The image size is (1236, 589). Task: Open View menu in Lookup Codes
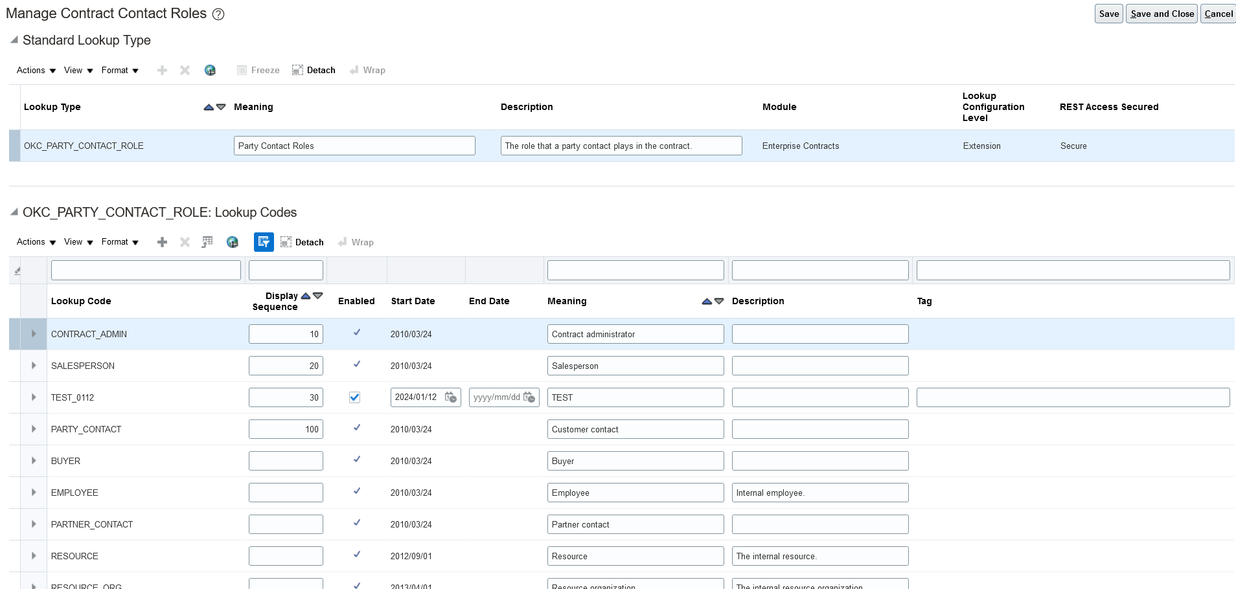78,242
